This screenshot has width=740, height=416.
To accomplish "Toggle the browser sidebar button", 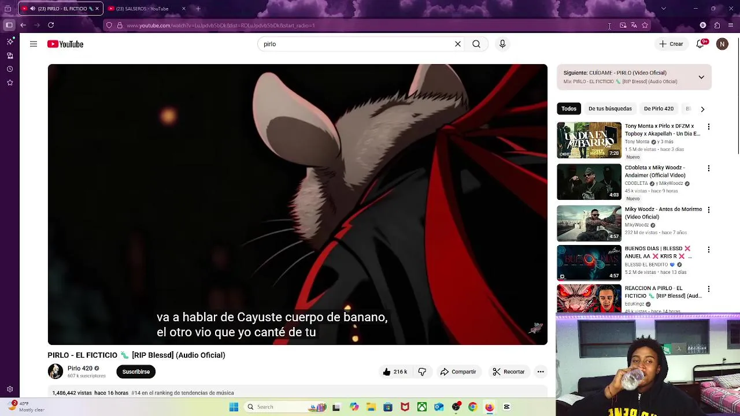I will pos(9,25).
